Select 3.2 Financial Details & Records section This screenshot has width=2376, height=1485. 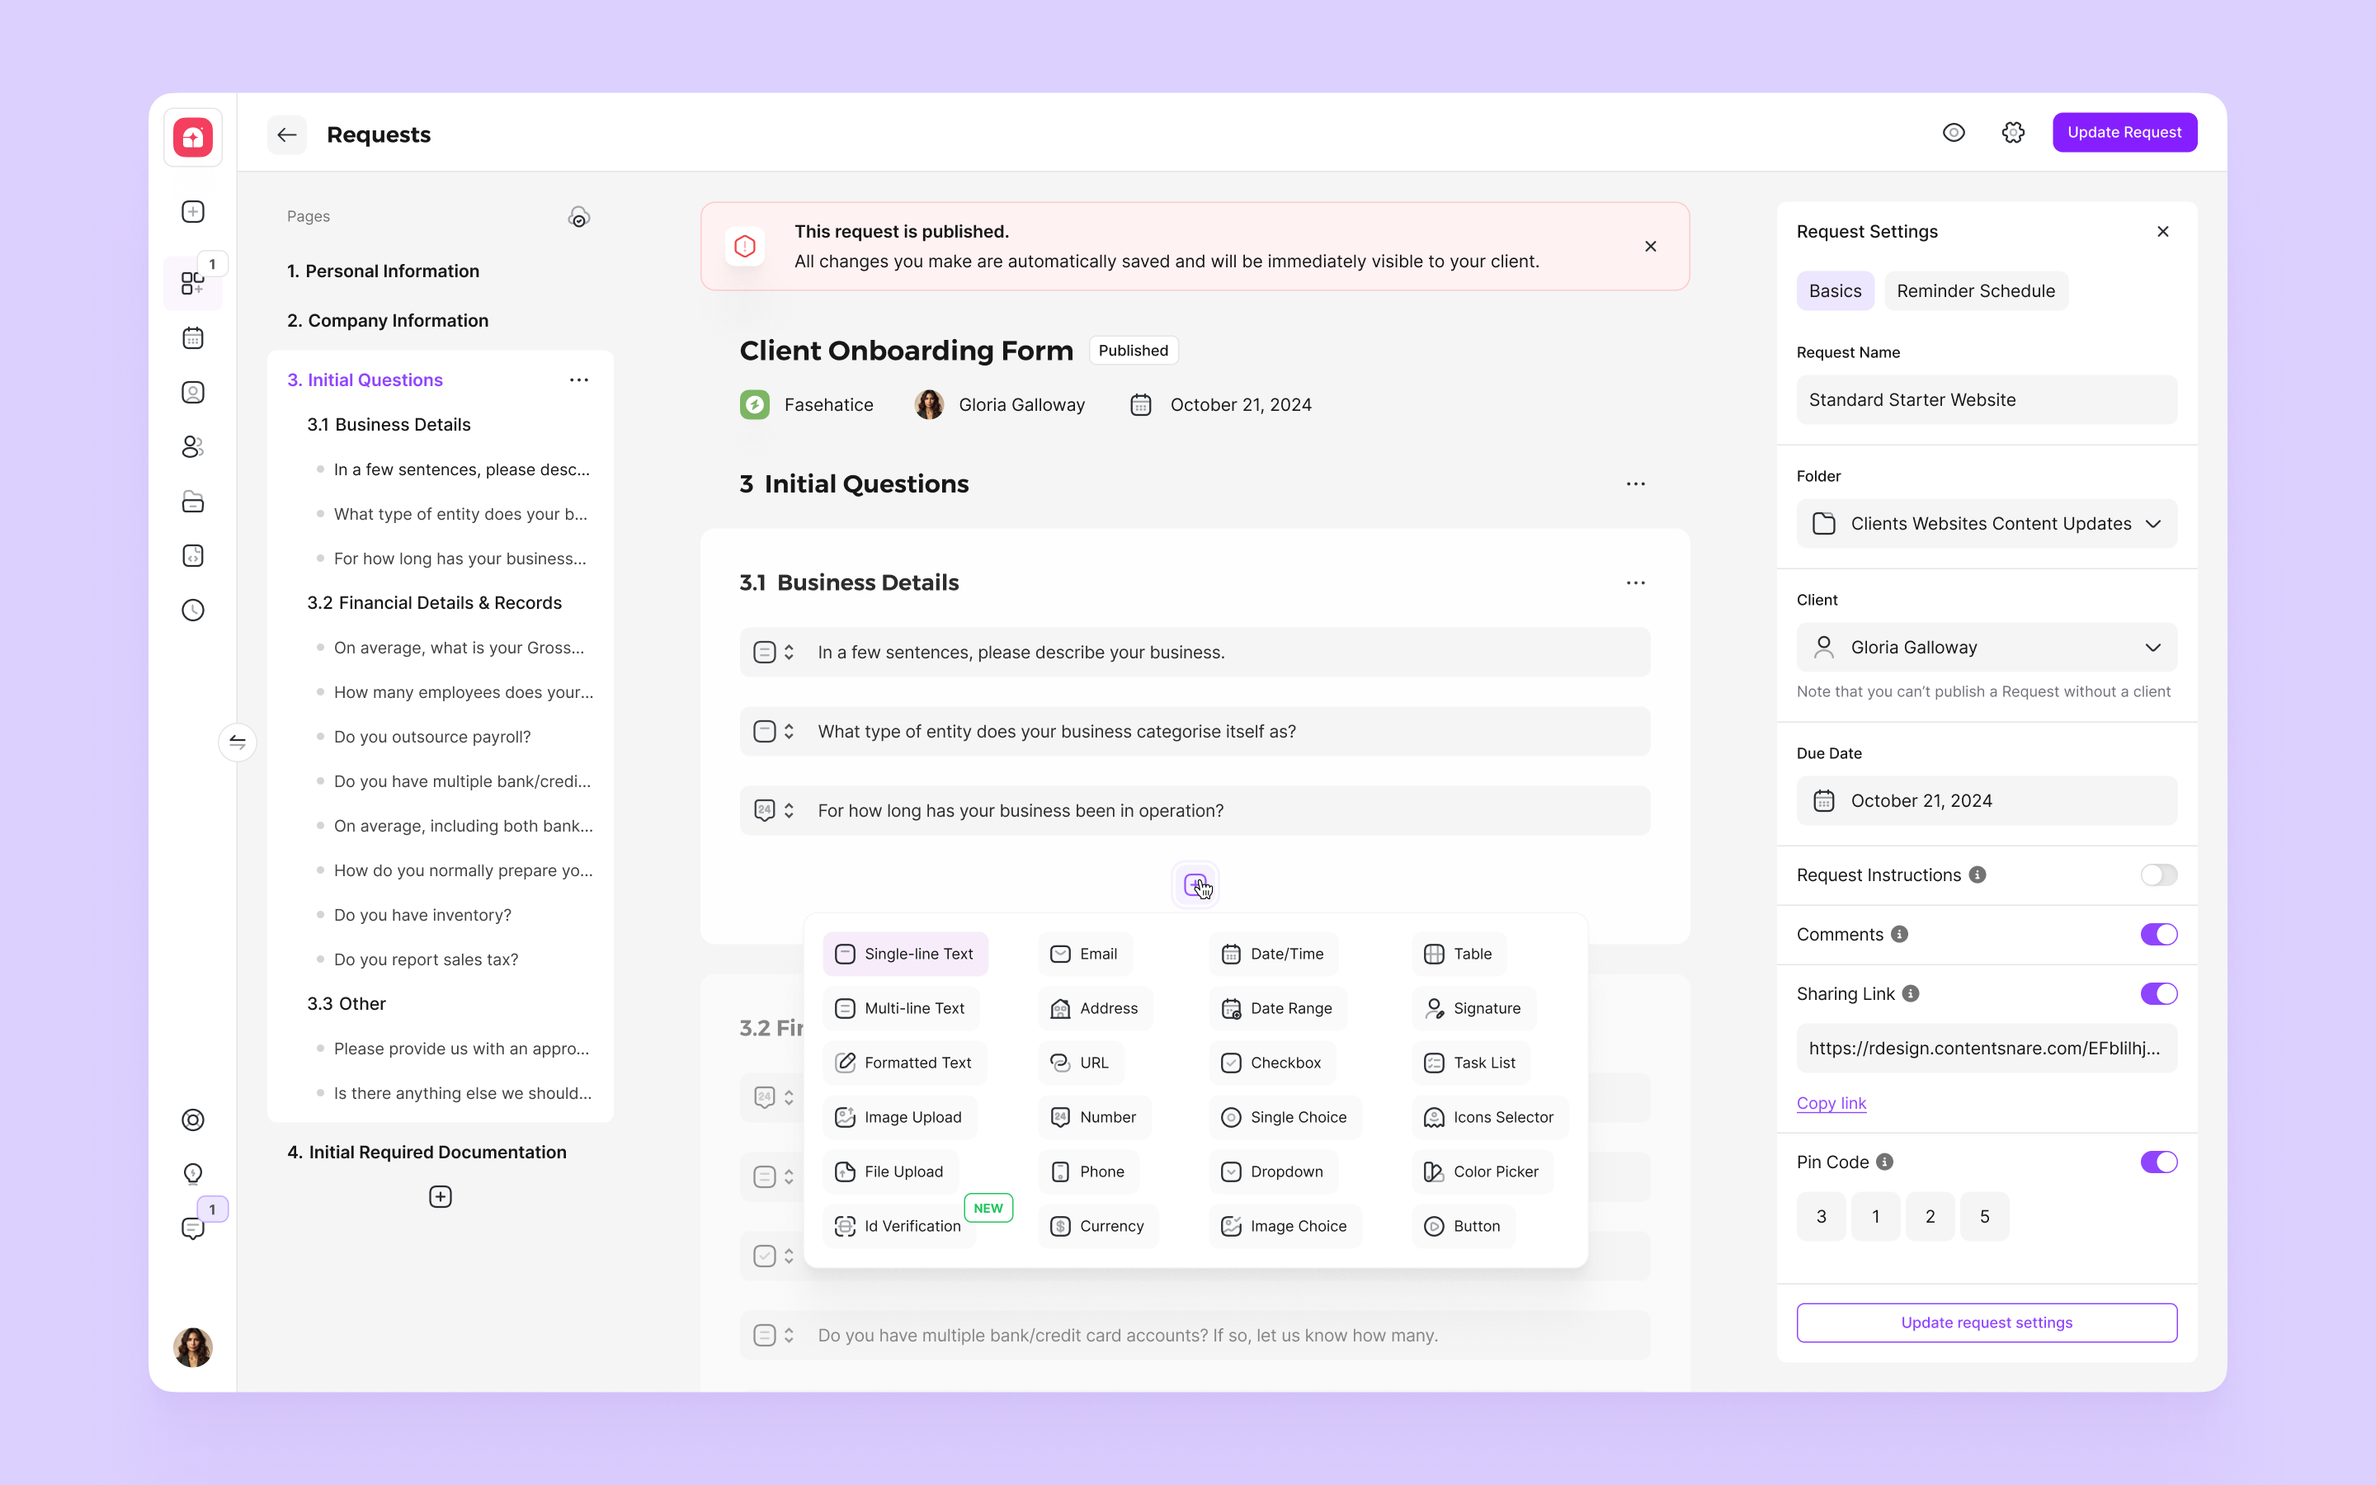point(434,603)
